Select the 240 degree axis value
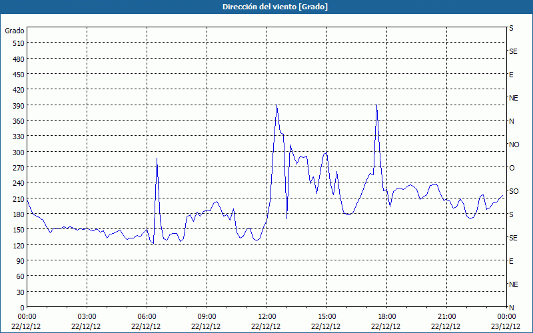The width and height of the screenshot is (533, 333). 19,183
